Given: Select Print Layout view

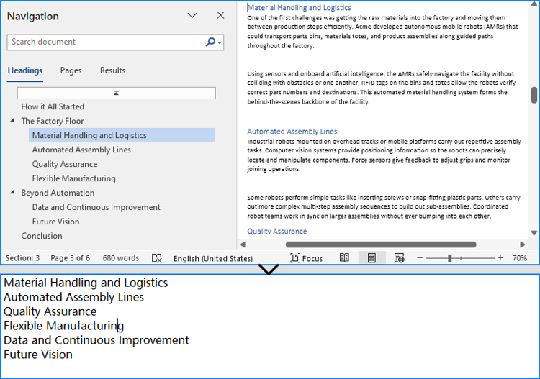Looking at the screenshot, I should [x=372, y=258].
